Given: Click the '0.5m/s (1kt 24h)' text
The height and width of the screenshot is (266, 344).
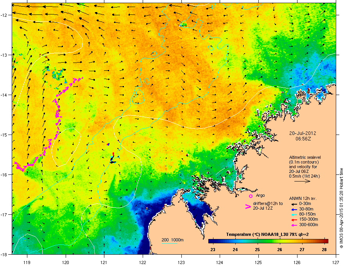Looking at the screenshot, I should click(304, 176).
